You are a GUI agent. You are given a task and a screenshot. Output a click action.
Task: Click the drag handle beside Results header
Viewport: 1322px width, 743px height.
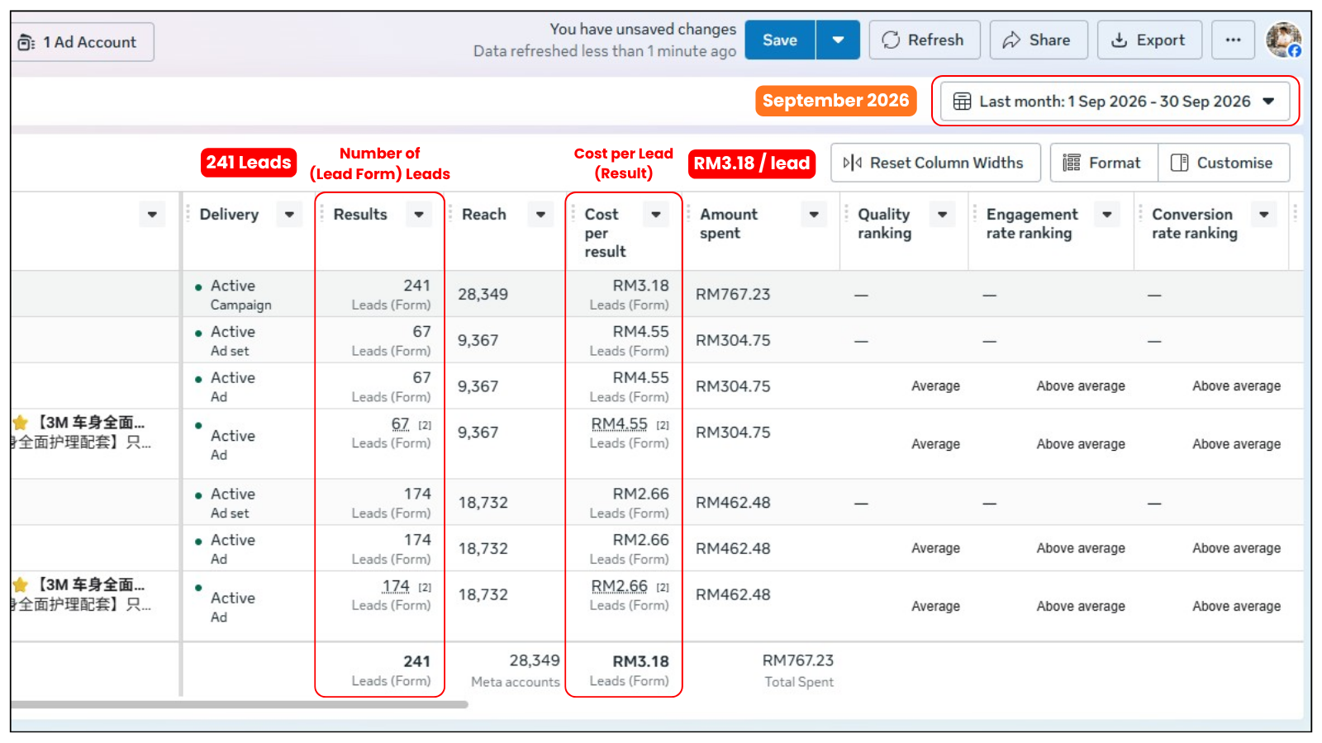321,214
